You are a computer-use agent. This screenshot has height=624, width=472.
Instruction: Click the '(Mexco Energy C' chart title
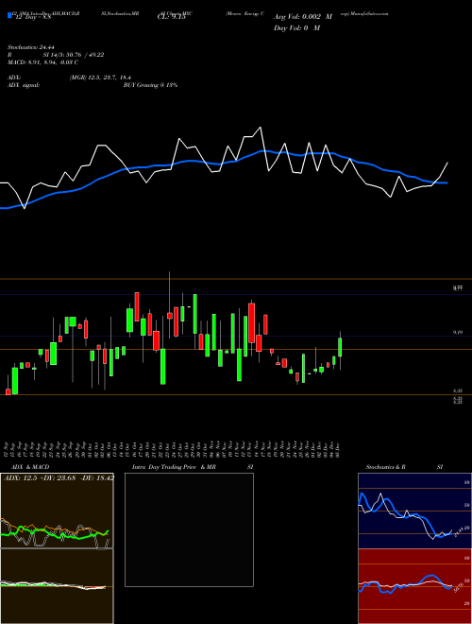click(244, 13)
